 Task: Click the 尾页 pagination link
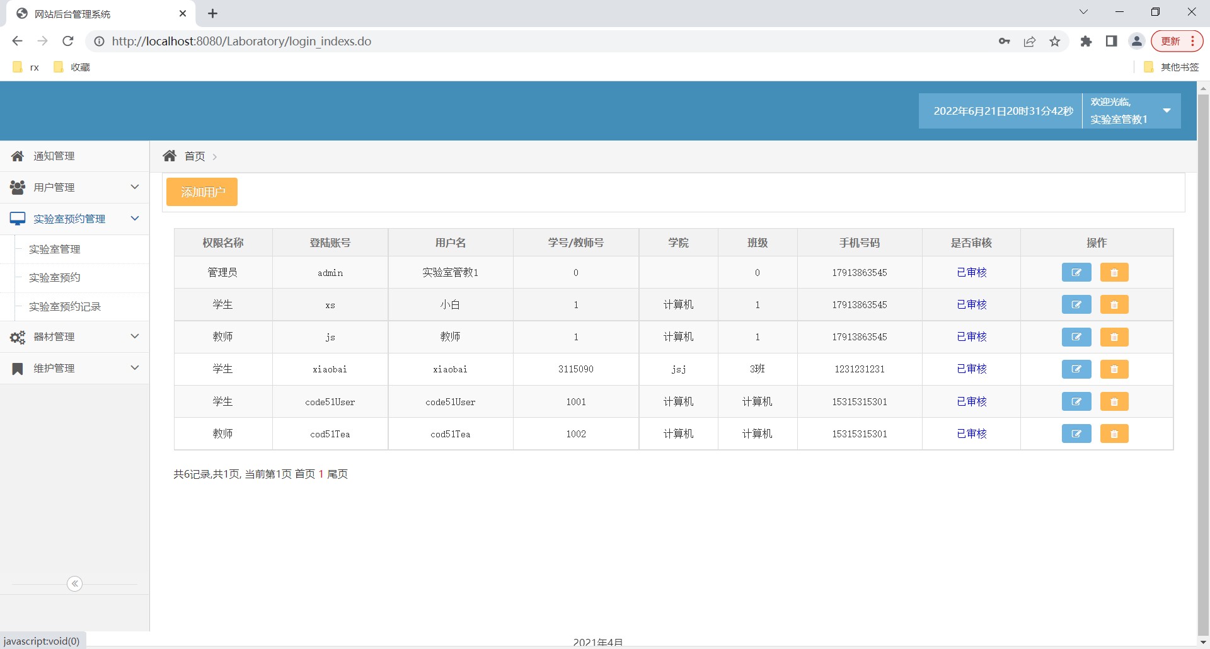coord(337,474)
